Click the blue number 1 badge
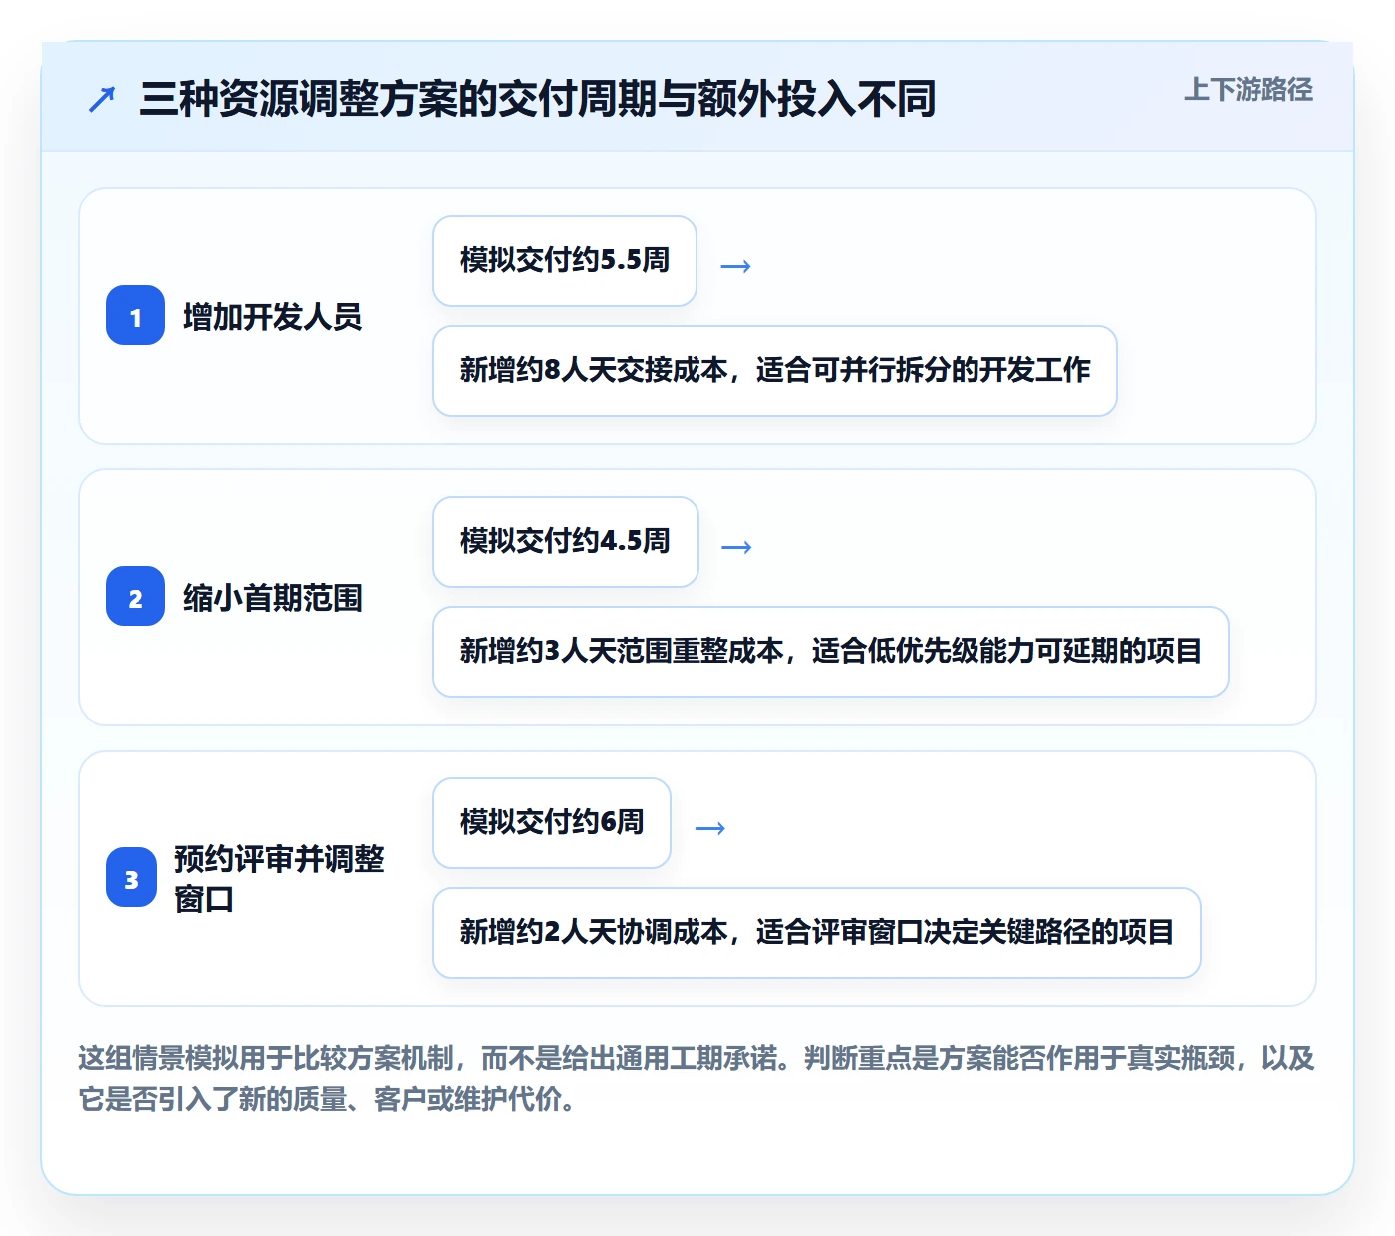Viewport: 1395px width, 1236px height. pyautogui.click(x=136, y=316)
